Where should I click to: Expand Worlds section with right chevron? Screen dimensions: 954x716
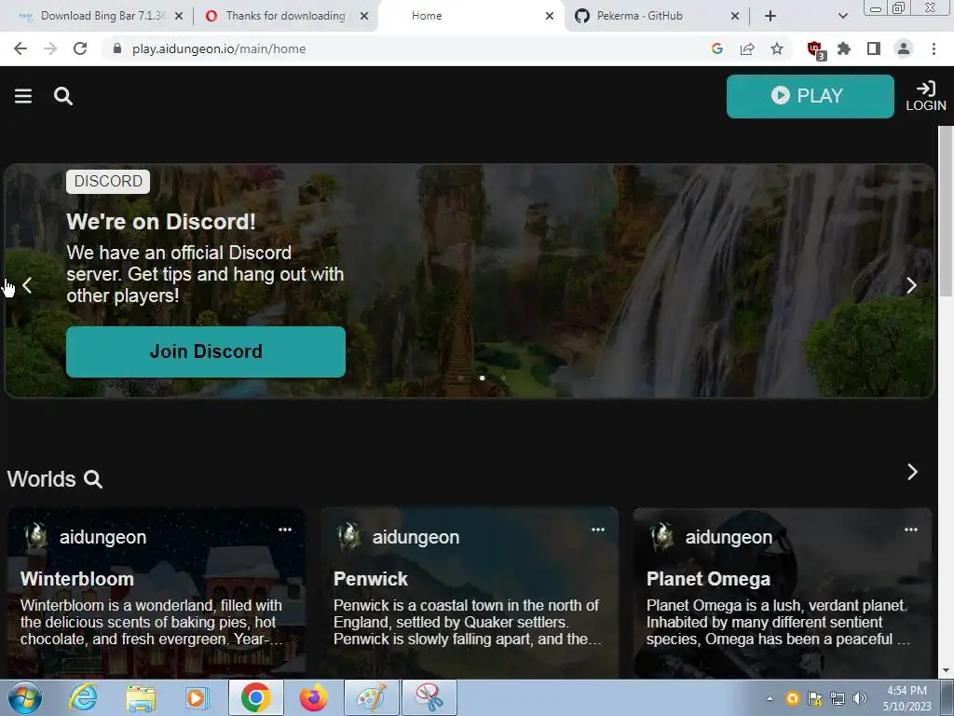tap(912, 472)
